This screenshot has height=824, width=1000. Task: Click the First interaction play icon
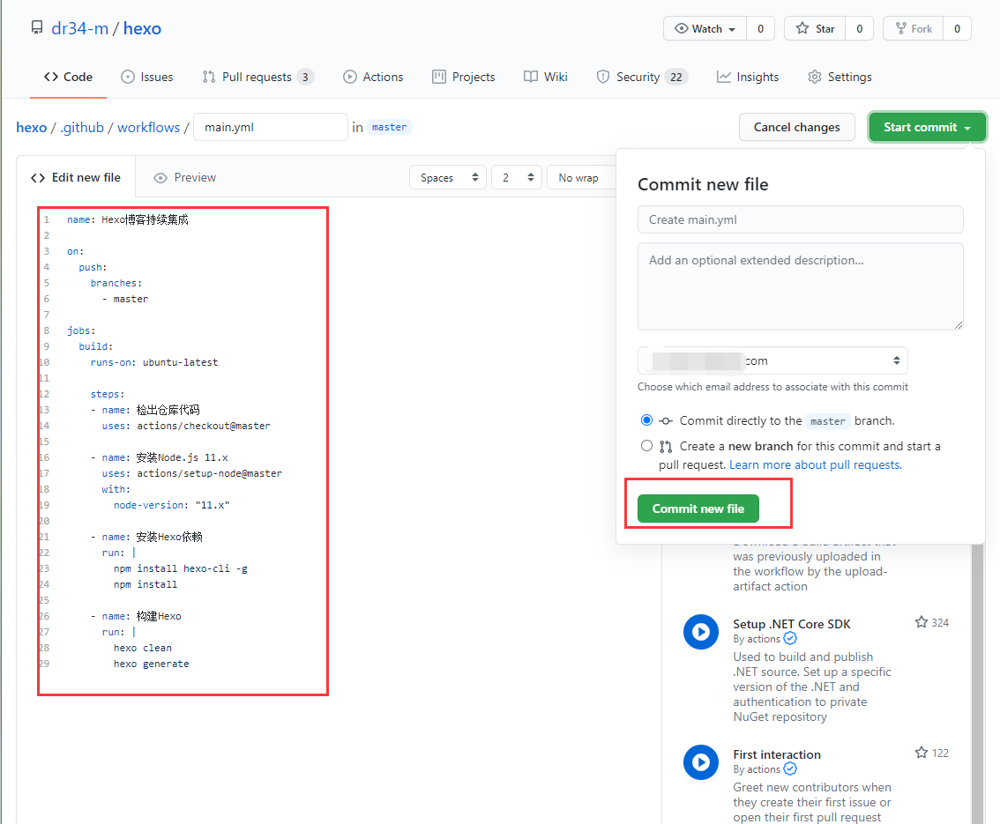[x=701, y=762]
